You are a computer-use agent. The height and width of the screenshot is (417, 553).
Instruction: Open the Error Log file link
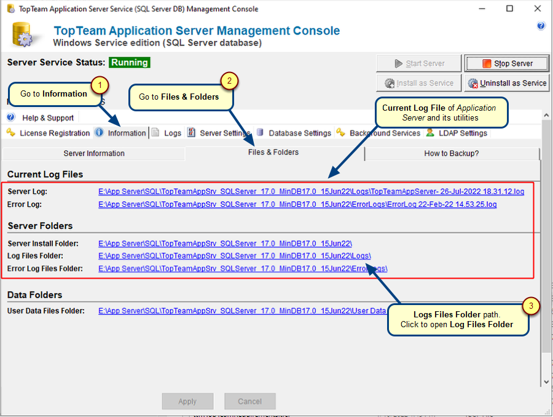tap(297, 204)
